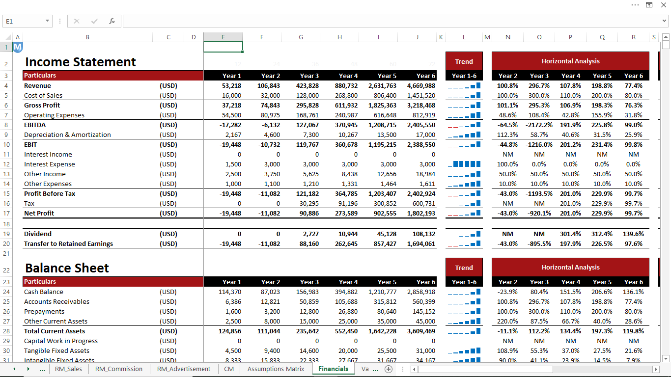The image size is (671, 377).
Task: Switch to the RM_Advertisement sheet tab
Action: tap(184, 369)
